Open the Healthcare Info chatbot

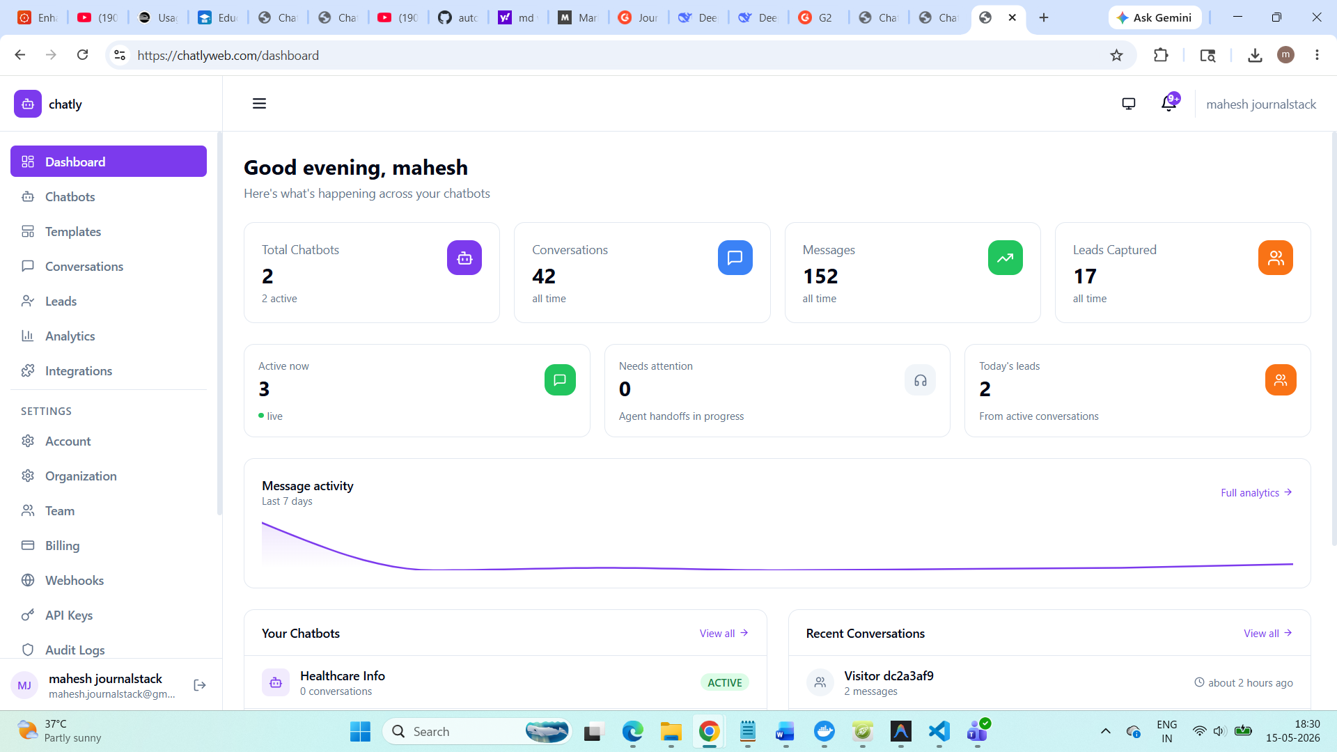coord(506,682)
